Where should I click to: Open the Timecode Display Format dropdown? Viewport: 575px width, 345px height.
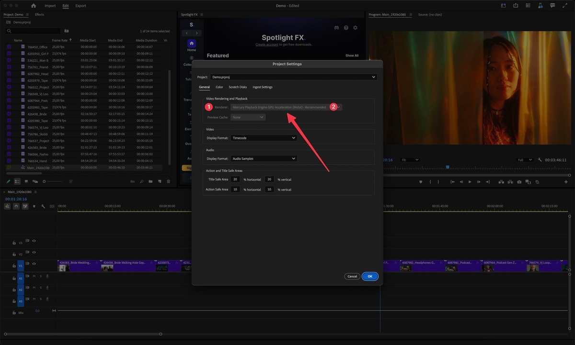pyautogui.click(x=264, y=137)
